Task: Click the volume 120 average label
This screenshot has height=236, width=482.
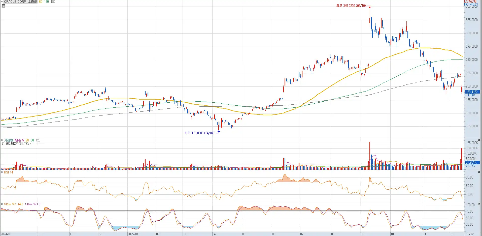Action: (x=38, y=140)
